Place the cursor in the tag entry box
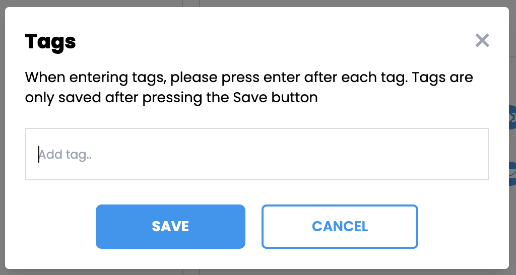The image size is (516, 275). point(257,154)
